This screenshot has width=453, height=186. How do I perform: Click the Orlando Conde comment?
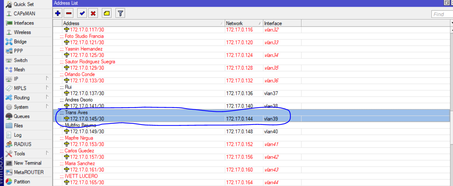(80, 74)
